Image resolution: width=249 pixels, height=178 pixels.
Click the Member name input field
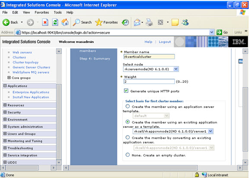coord(149,57)
